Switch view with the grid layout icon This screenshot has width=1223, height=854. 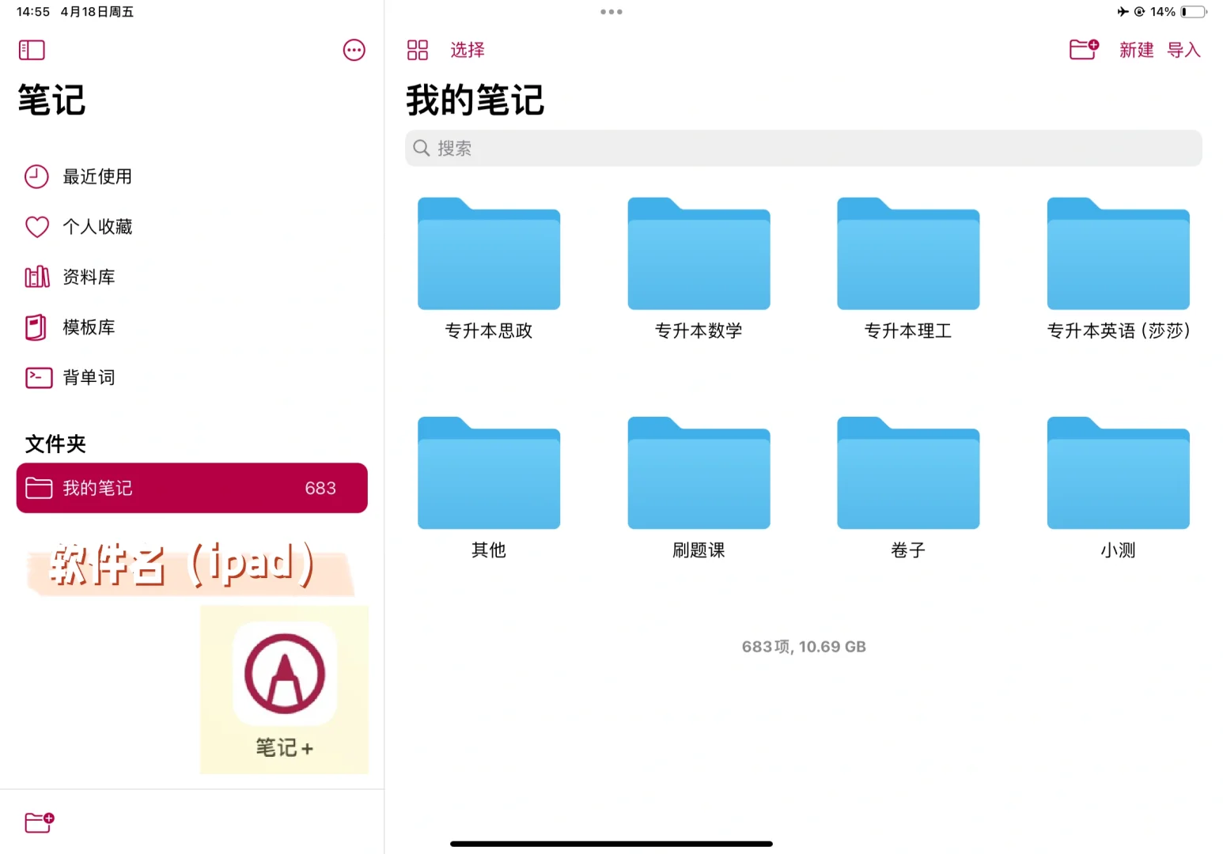[x=418, y=49]
